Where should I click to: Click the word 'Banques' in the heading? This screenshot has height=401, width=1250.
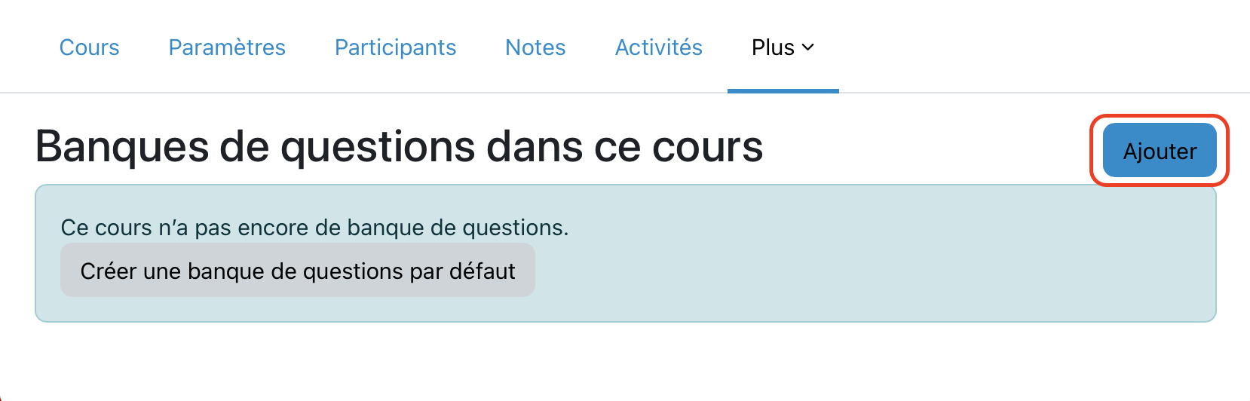122,146
